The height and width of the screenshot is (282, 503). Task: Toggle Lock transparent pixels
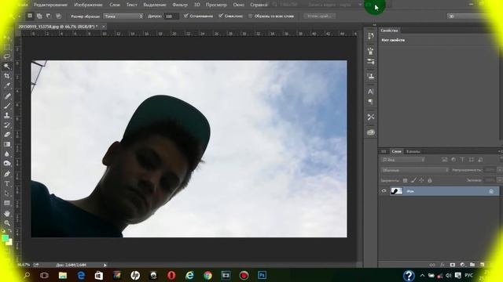tap(406, 181)
